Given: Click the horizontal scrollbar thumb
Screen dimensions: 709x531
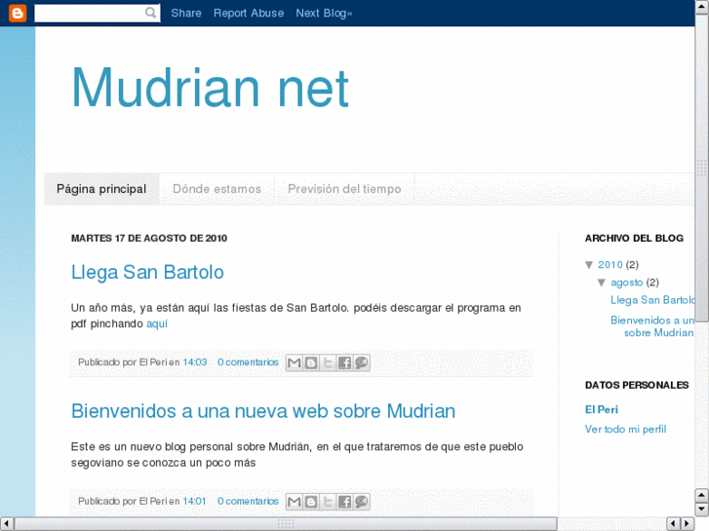Looking at the screenshot, I should (286, 524).
